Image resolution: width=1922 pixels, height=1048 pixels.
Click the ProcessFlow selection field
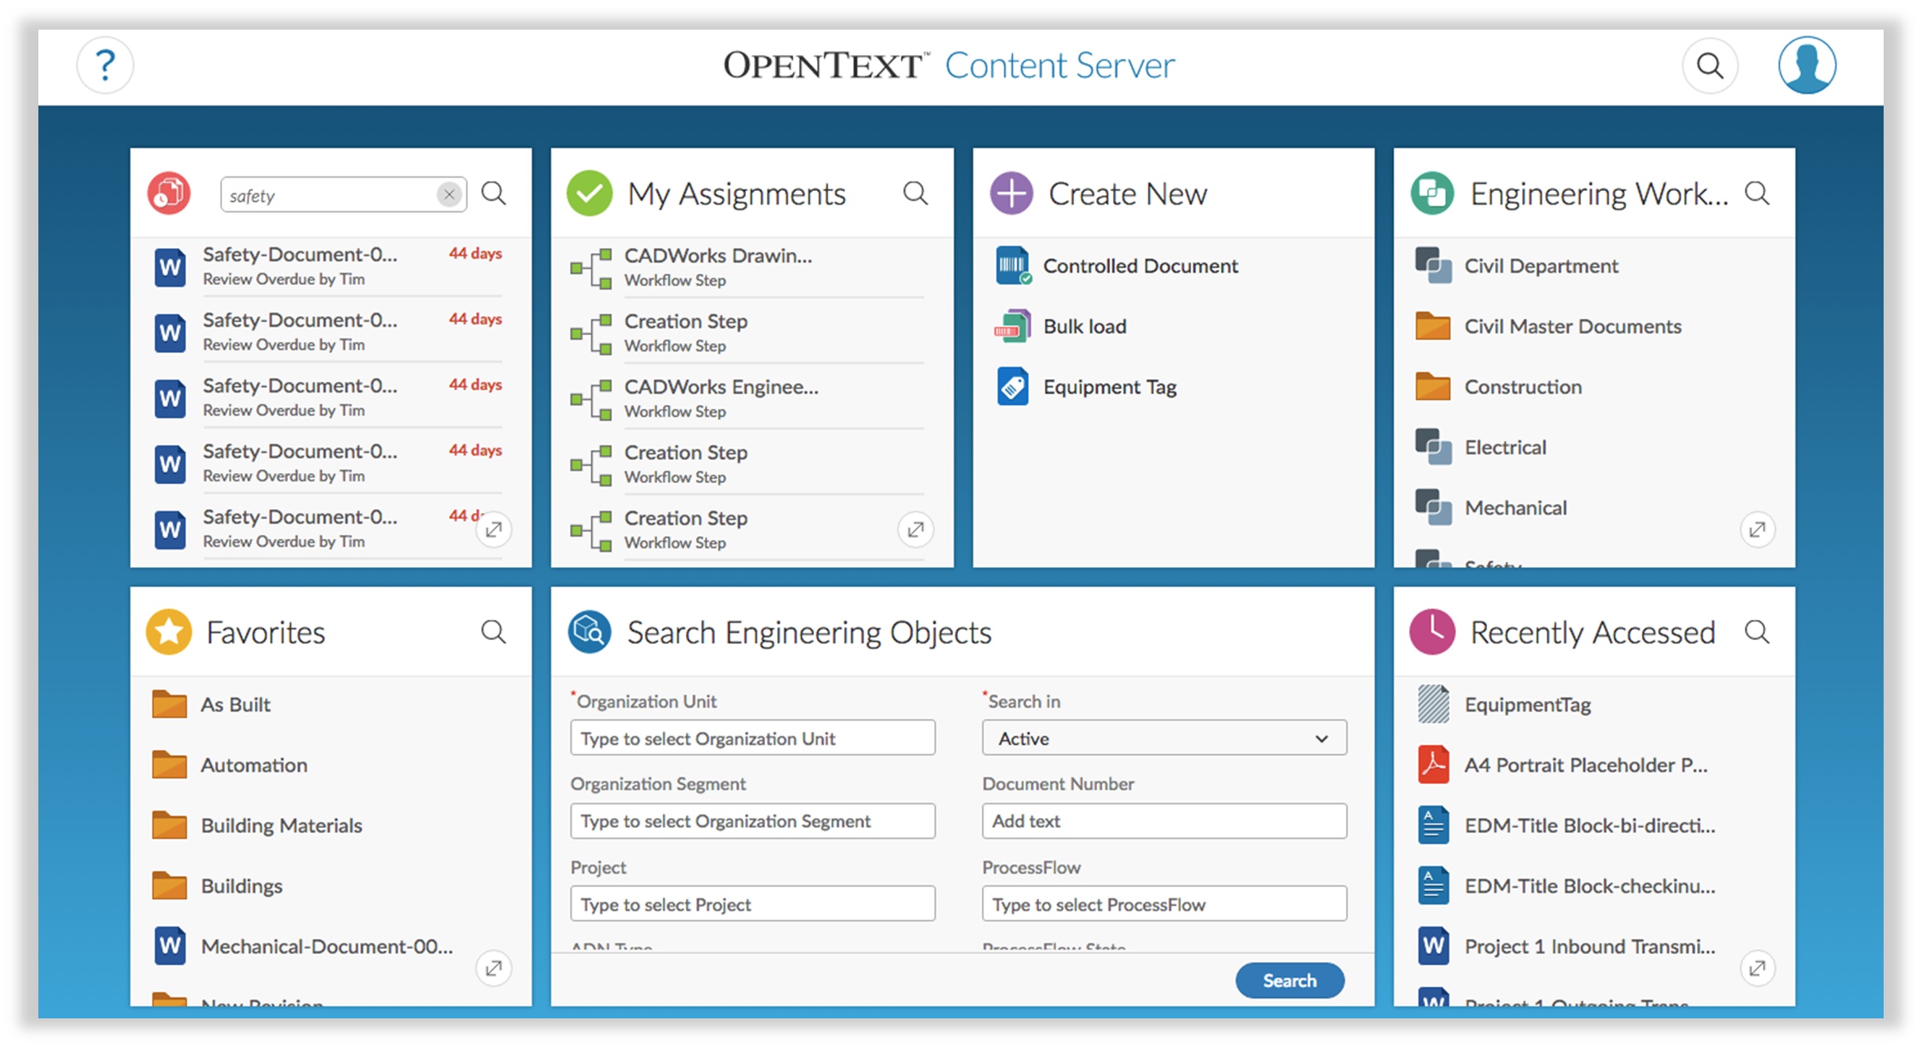click(x=1164, y=904)
